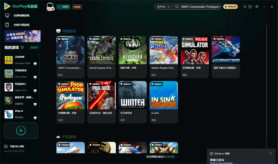Click the PC icon on the Legion TD 2 row
Viewport: 278px width, 164px height.
click(35, 91)
